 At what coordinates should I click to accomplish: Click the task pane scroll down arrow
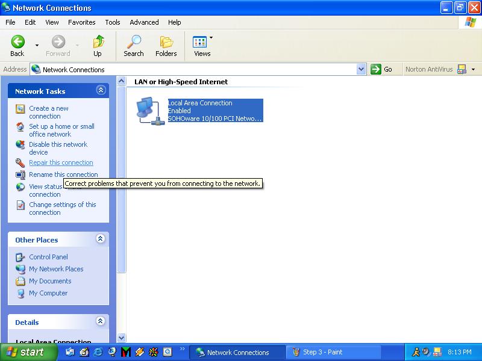(x=122, y=338)
